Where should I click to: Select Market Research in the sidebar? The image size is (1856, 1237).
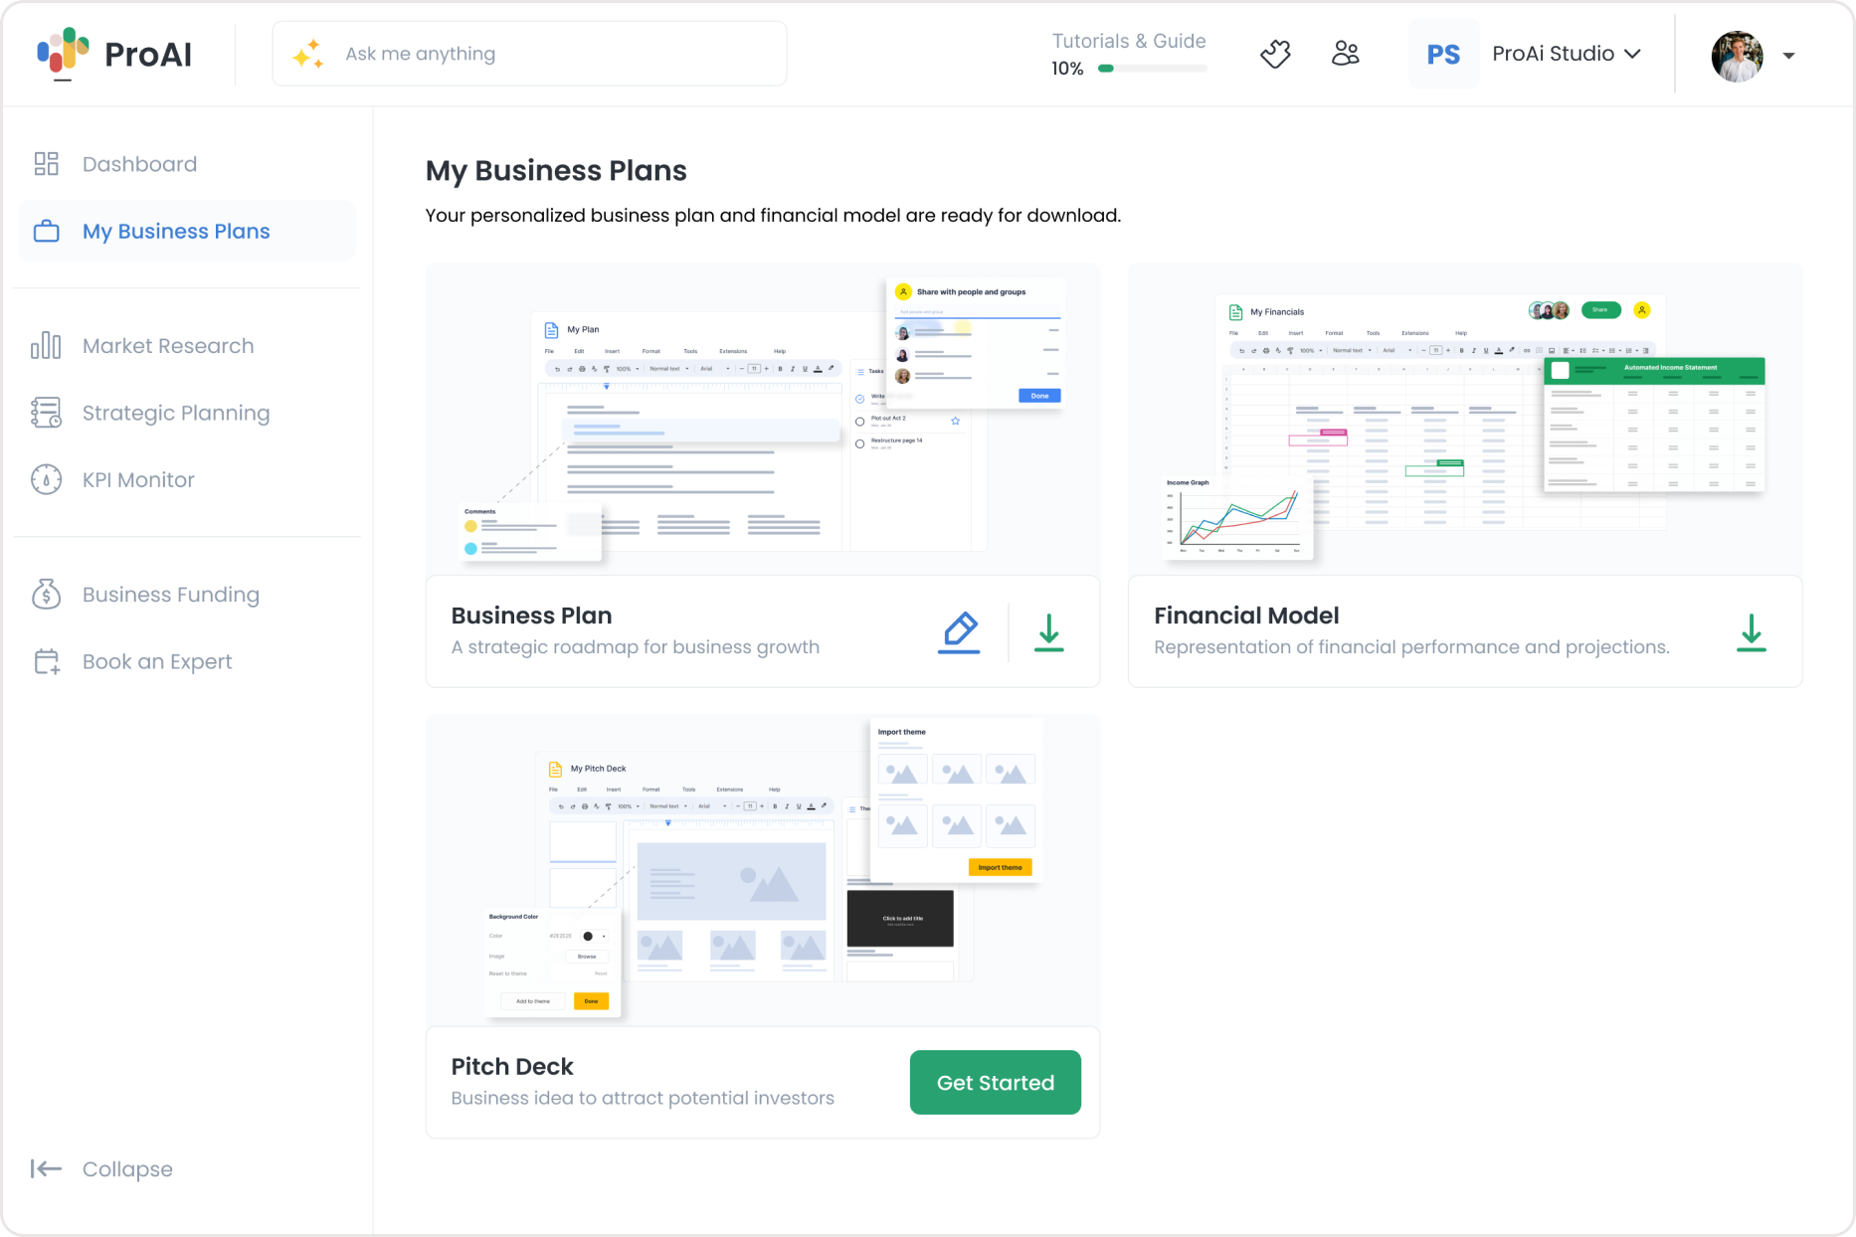pos(167,345)
